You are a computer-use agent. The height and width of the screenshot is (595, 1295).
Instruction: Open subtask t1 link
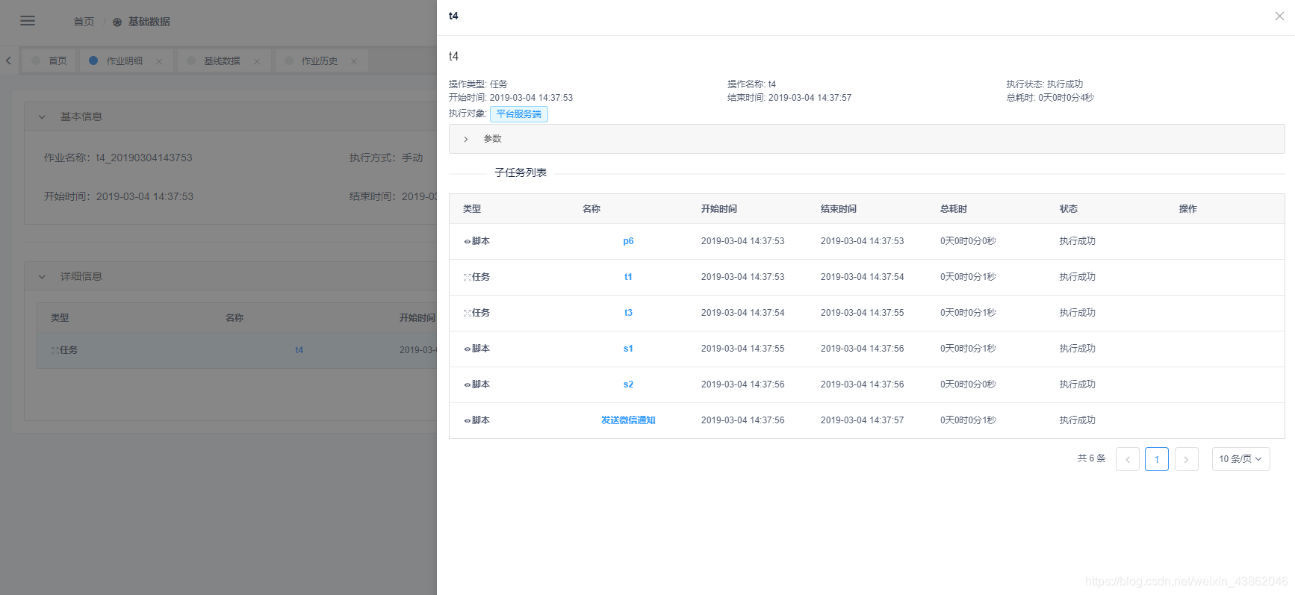pos(628,277)
